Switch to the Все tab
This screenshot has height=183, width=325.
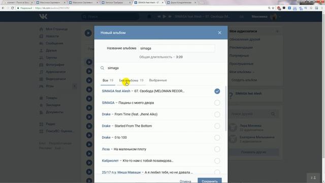click(x=108, y=80)
